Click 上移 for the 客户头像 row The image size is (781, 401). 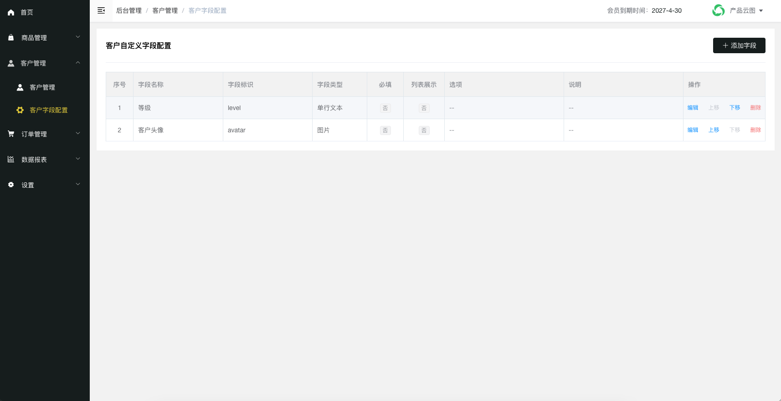coord(714,130)
